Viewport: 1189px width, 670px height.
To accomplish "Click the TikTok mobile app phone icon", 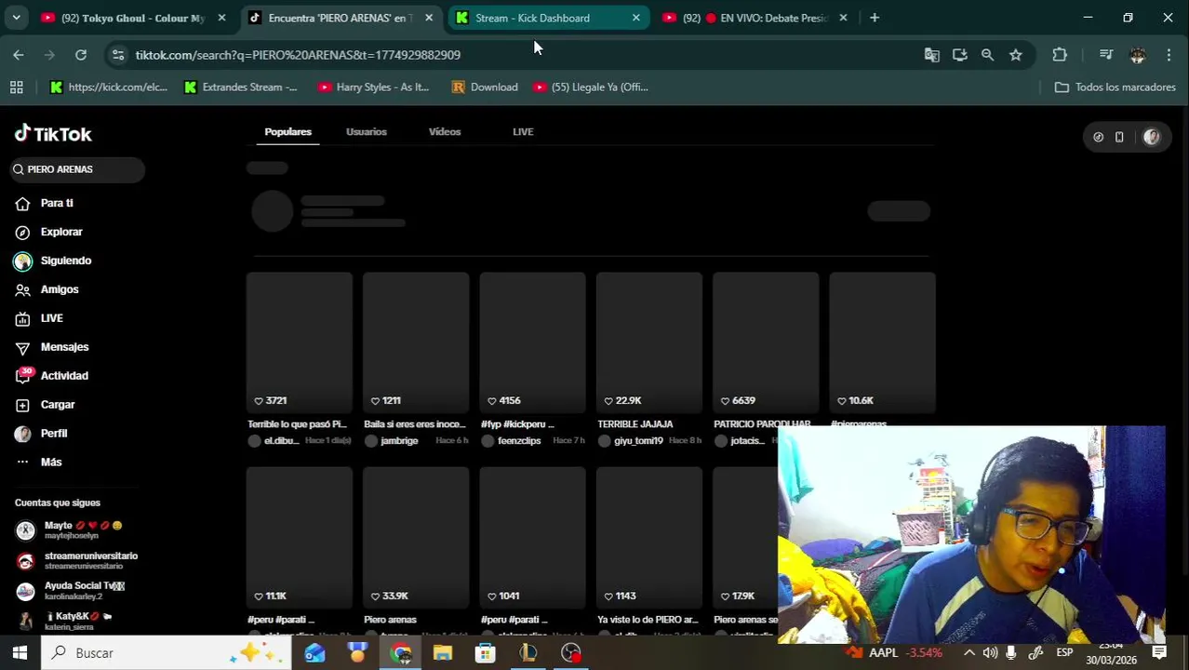I will 1119,137.
